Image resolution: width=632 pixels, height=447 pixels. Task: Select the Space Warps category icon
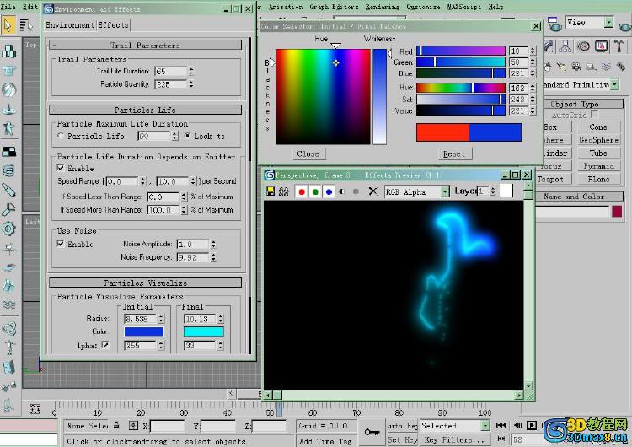click(x=606, y=67)
